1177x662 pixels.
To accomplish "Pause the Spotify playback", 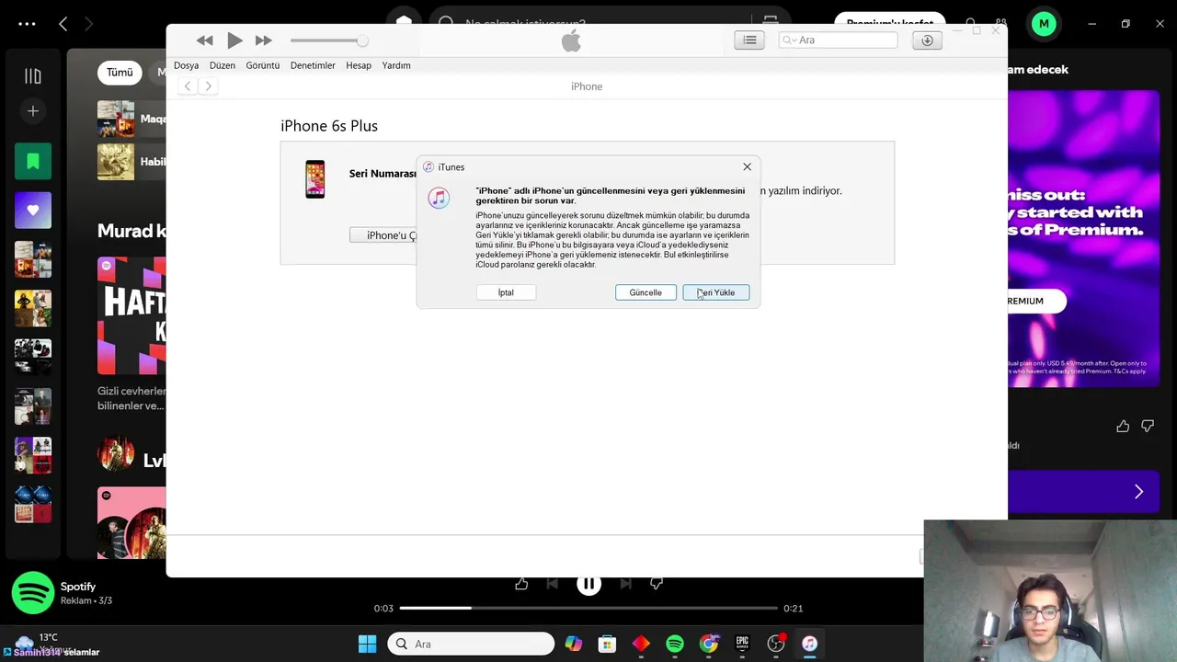I will [x=588, y=583].
